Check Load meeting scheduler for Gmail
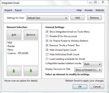This screenshot has width=109, height=93. click(47, 59)
